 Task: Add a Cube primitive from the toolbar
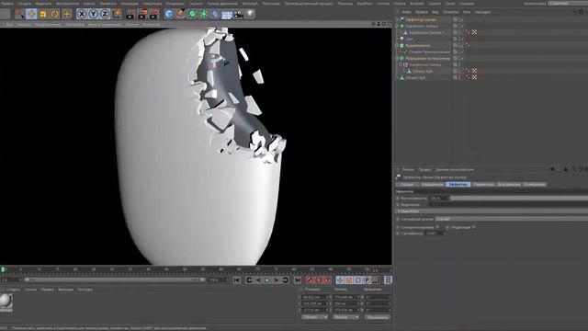(169, 15)
